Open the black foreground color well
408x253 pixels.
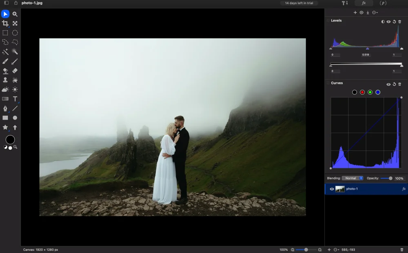pyautogui.click(x=10, y=140)
